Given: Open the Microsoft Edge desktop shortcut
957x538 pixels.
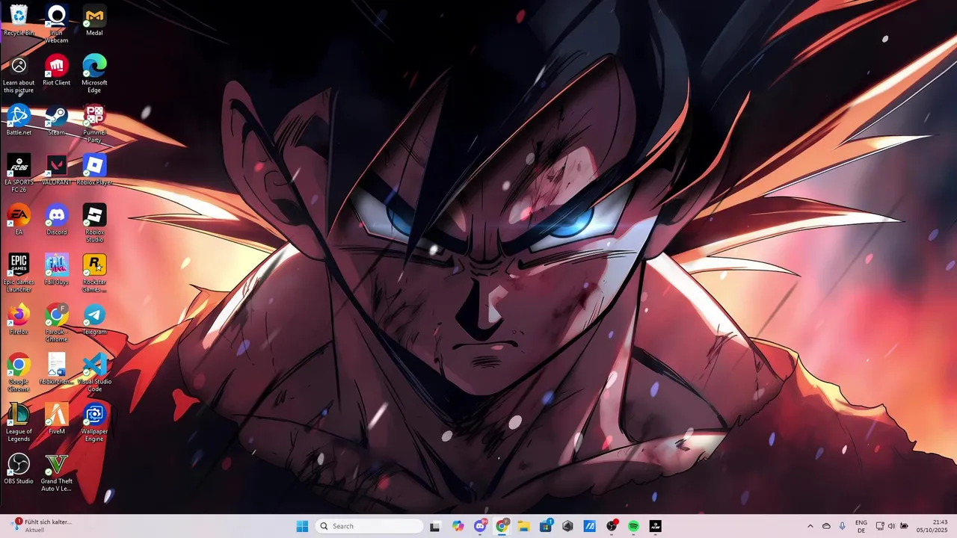Looking at the screenshot, I should 94,74.
